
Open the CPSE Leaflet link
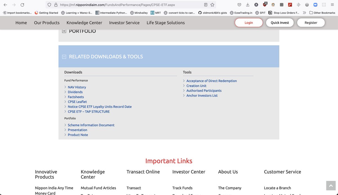point(77,102)
